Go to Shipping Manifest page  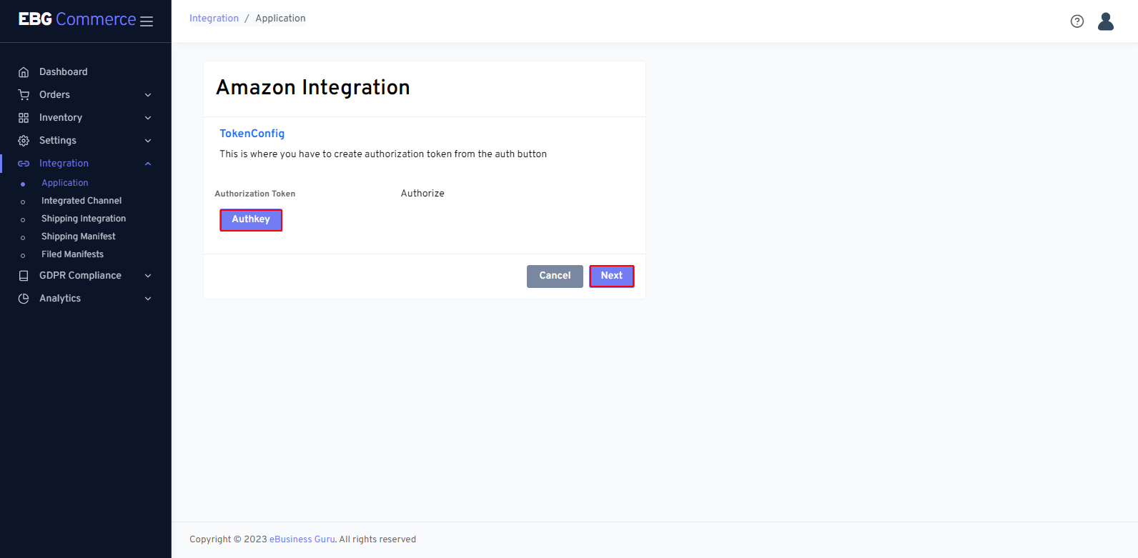(x=78, y=236)
